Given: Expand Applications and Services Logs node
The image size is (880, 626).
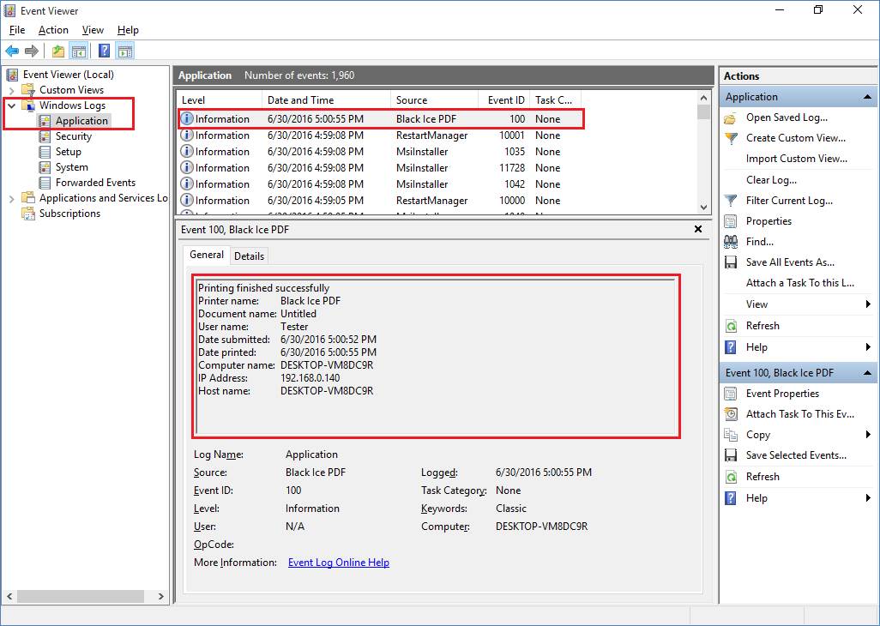Looking at the screenshot, I should (x=12, y=198).
